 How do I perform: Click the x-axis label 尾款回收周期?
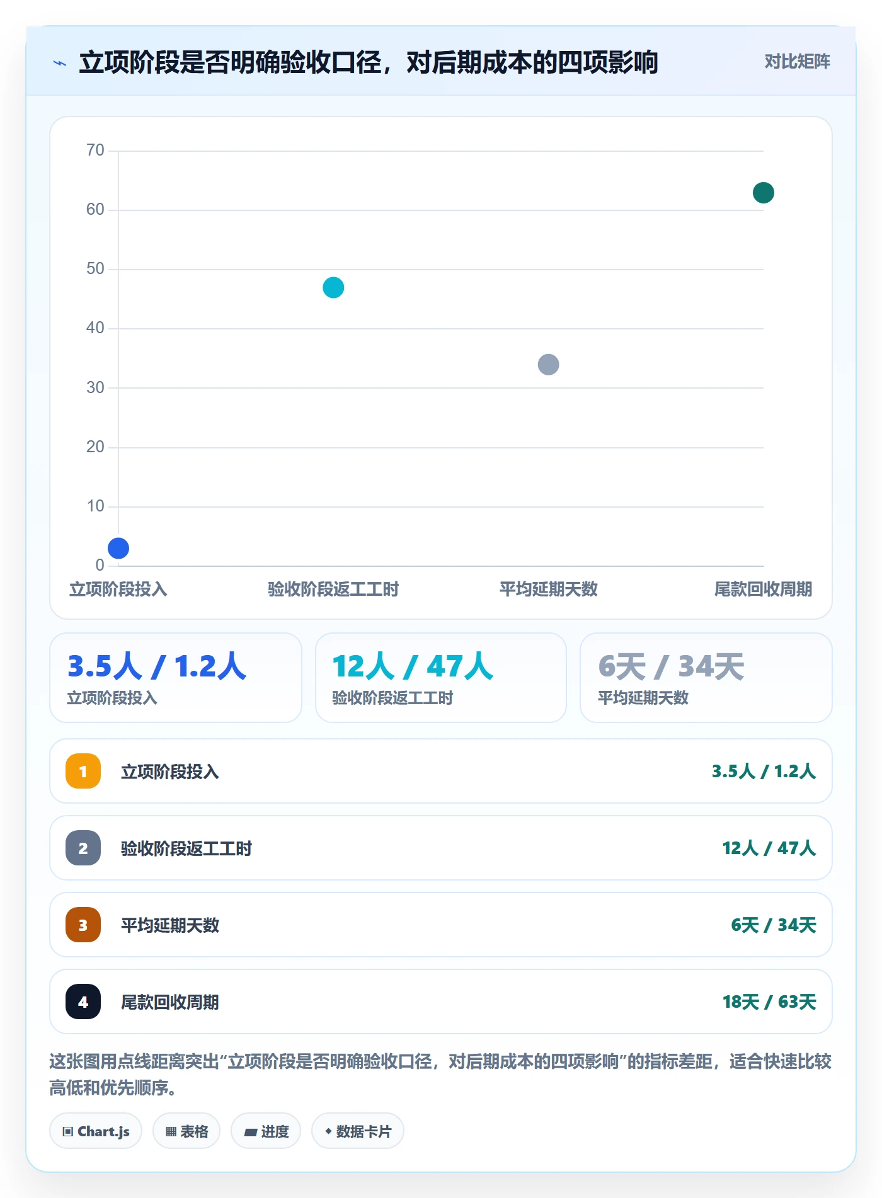tap(763, 590)
